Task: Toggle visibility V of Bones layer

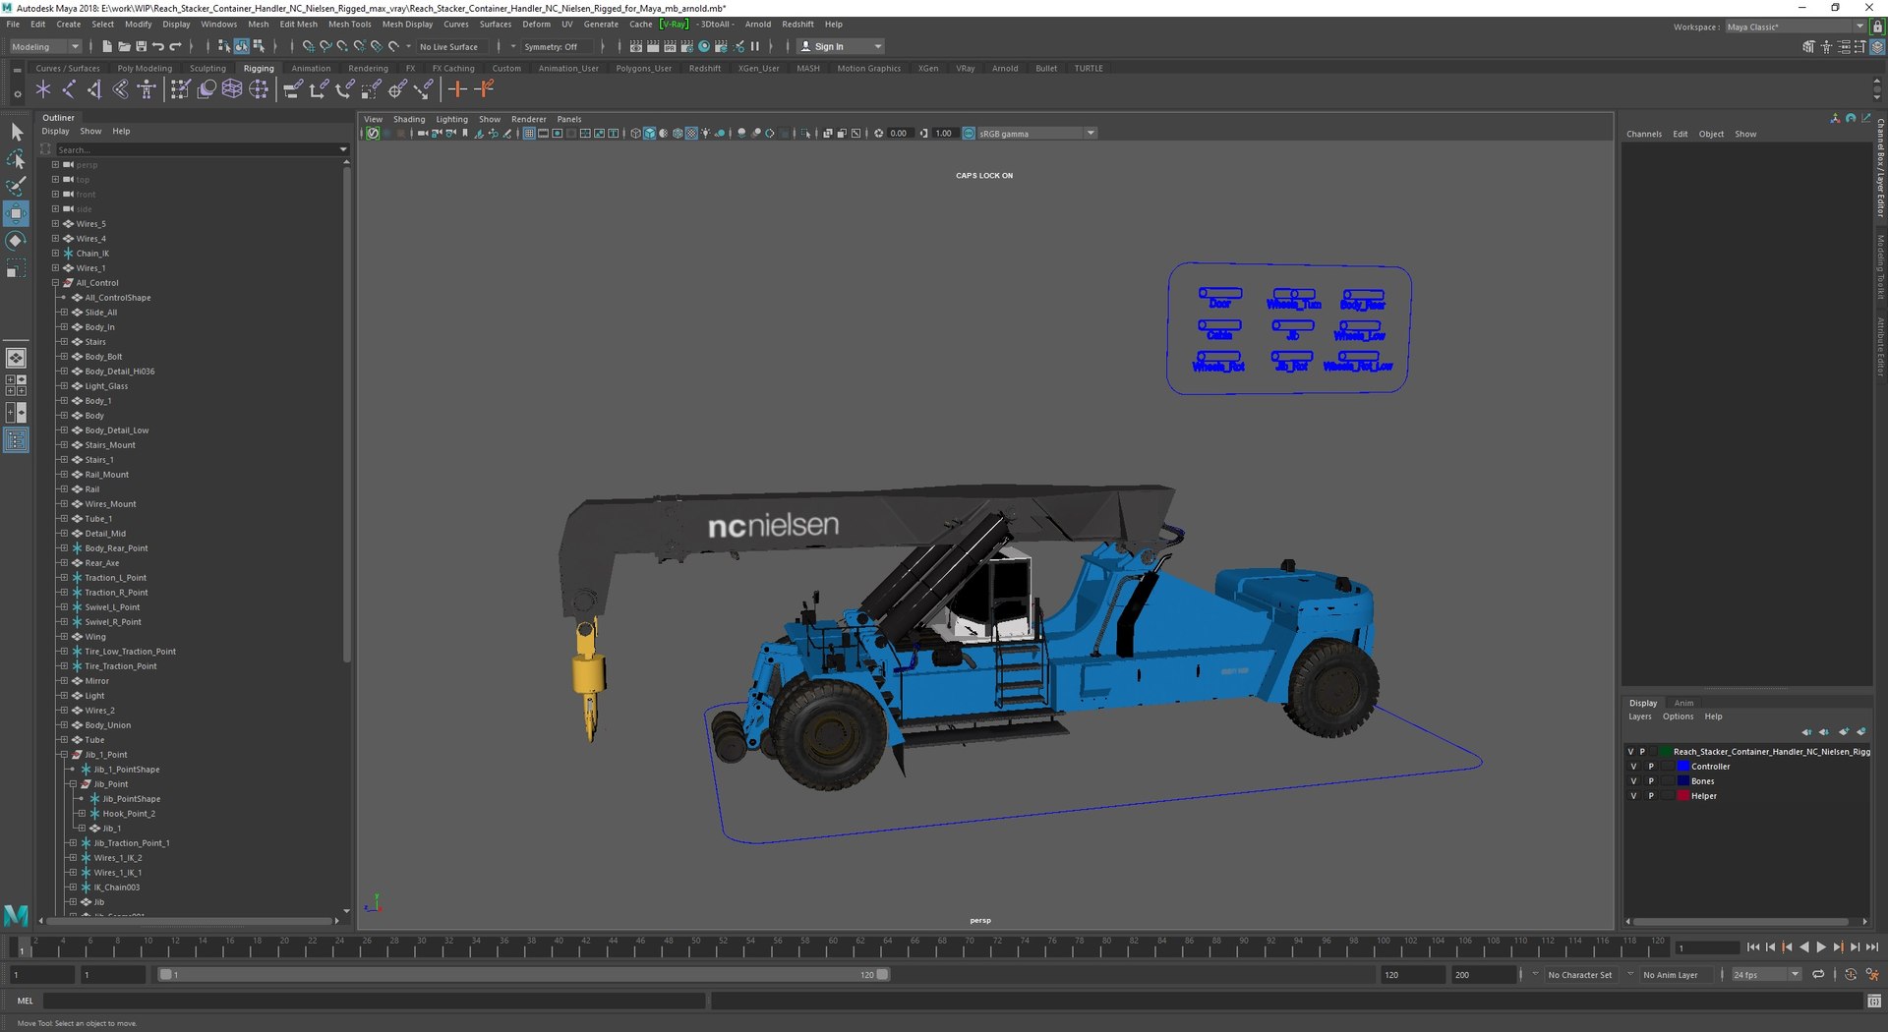Action: coord(1633,781)
